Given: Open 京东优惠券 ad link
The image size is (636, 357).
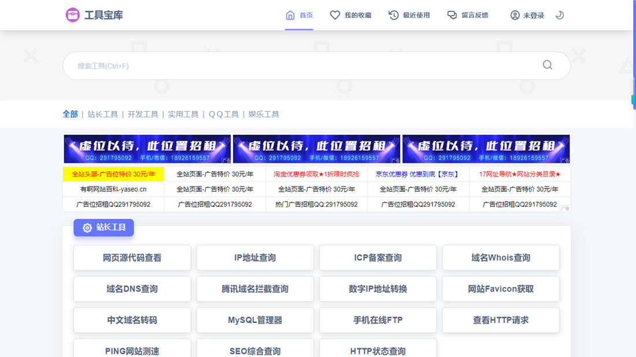Looking at the screenshot, I should pos(417,174).
